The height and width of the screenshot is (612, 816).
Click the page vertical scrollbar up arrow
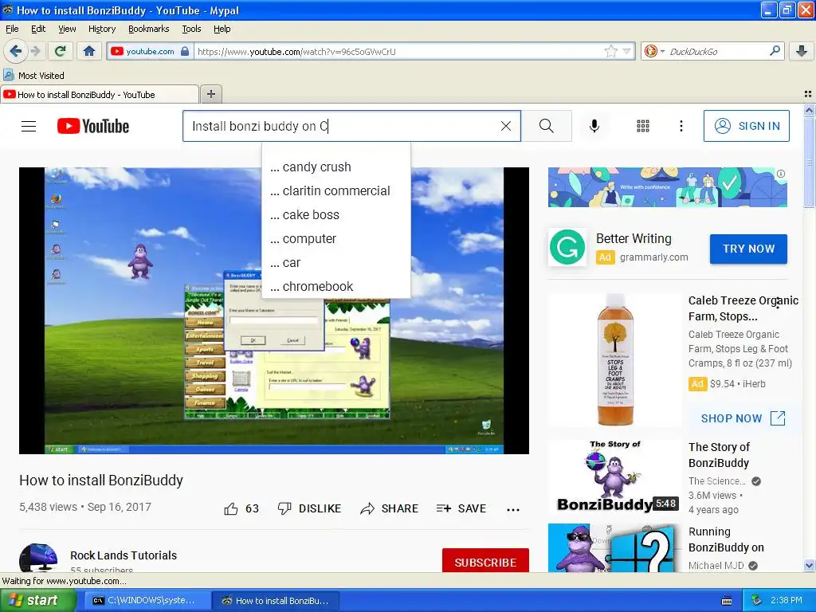(809, 110)
